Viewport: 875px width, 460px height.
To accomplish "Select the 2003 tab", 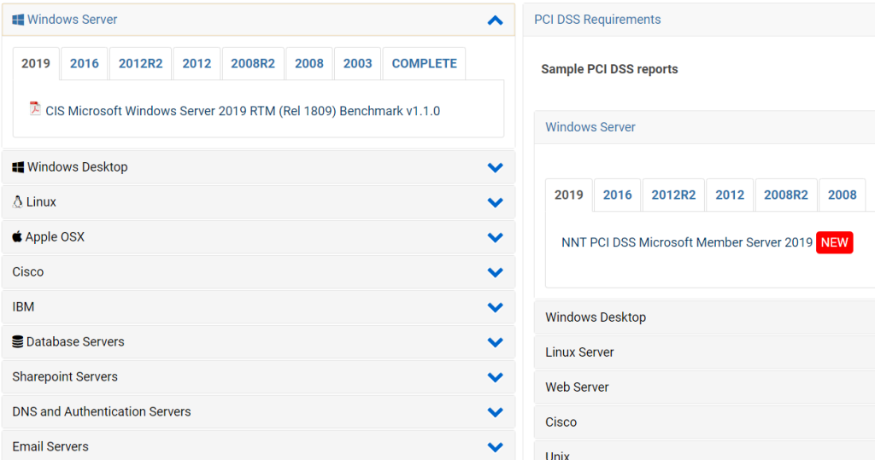I will [x=357, y=63].
